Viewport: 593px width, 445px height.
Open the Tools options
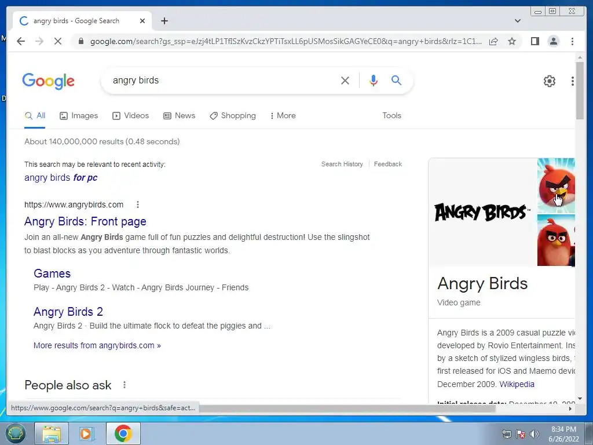(x=392, y=116)
